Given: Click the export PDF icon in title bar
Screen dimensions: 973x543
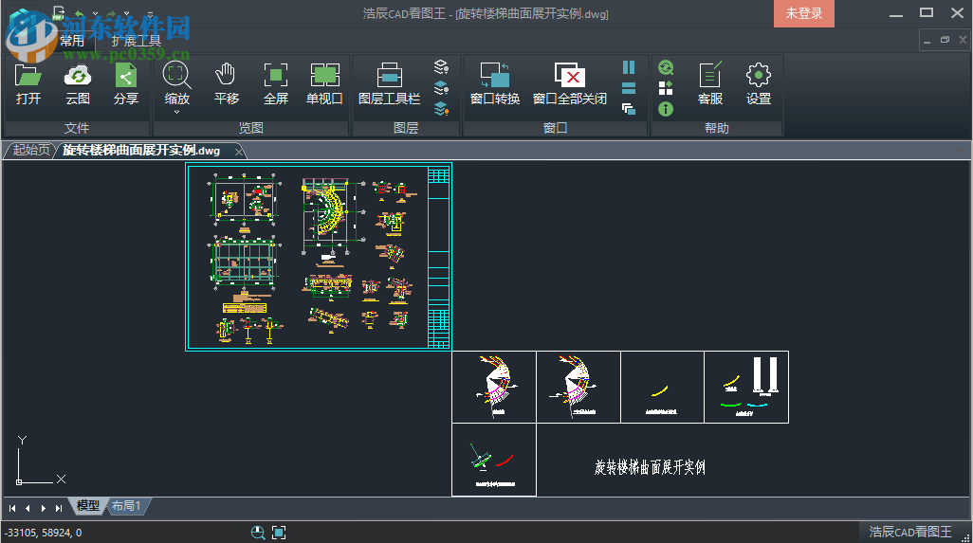Looking at the screenshot, I should 59,12.
